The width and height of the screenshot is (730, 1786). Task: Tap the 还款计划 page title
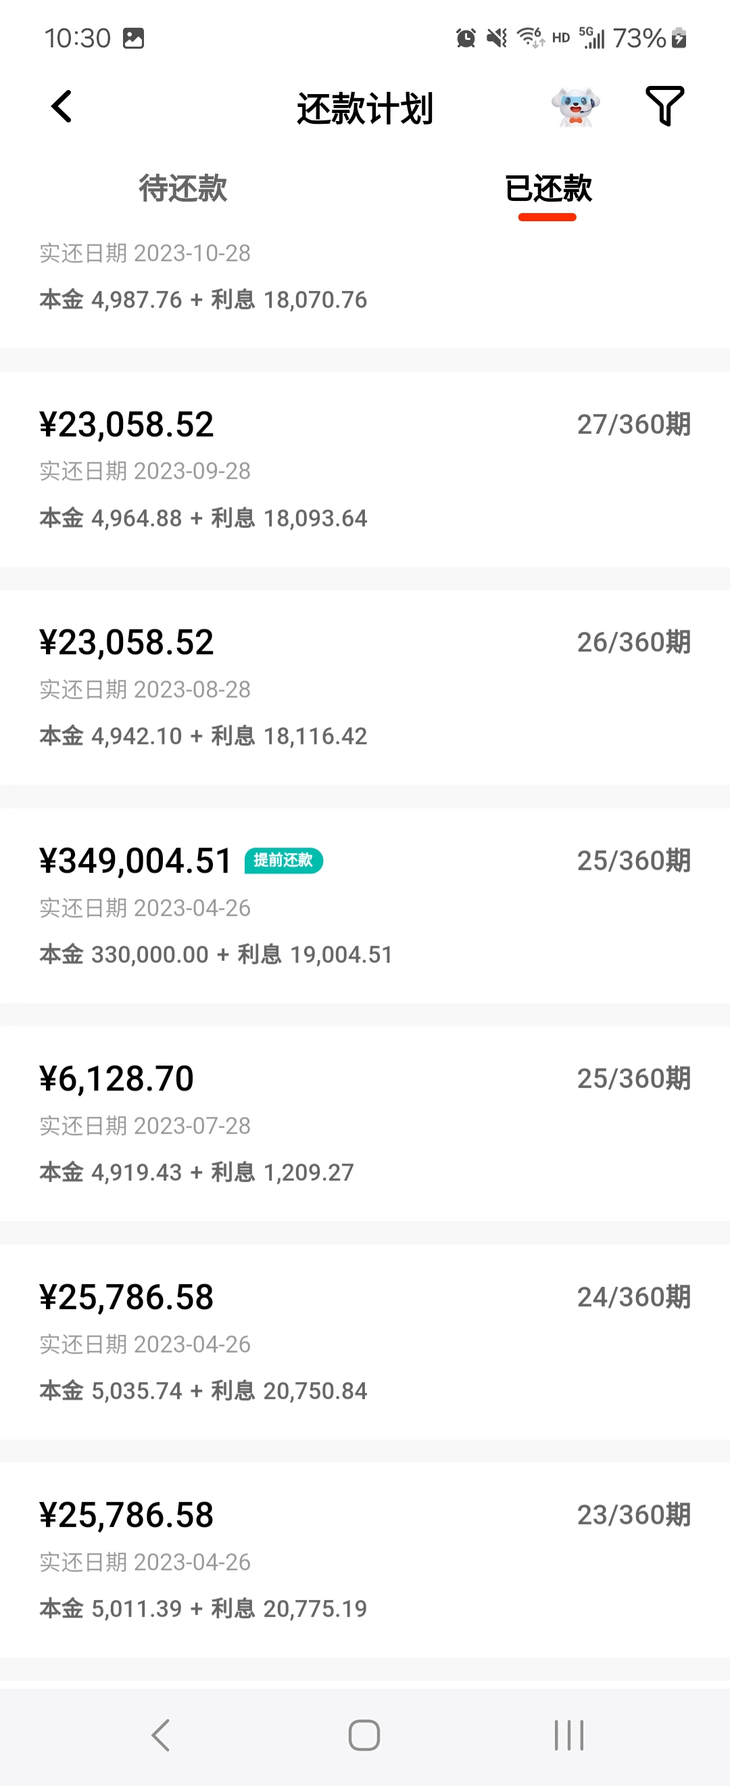[365, 108]
